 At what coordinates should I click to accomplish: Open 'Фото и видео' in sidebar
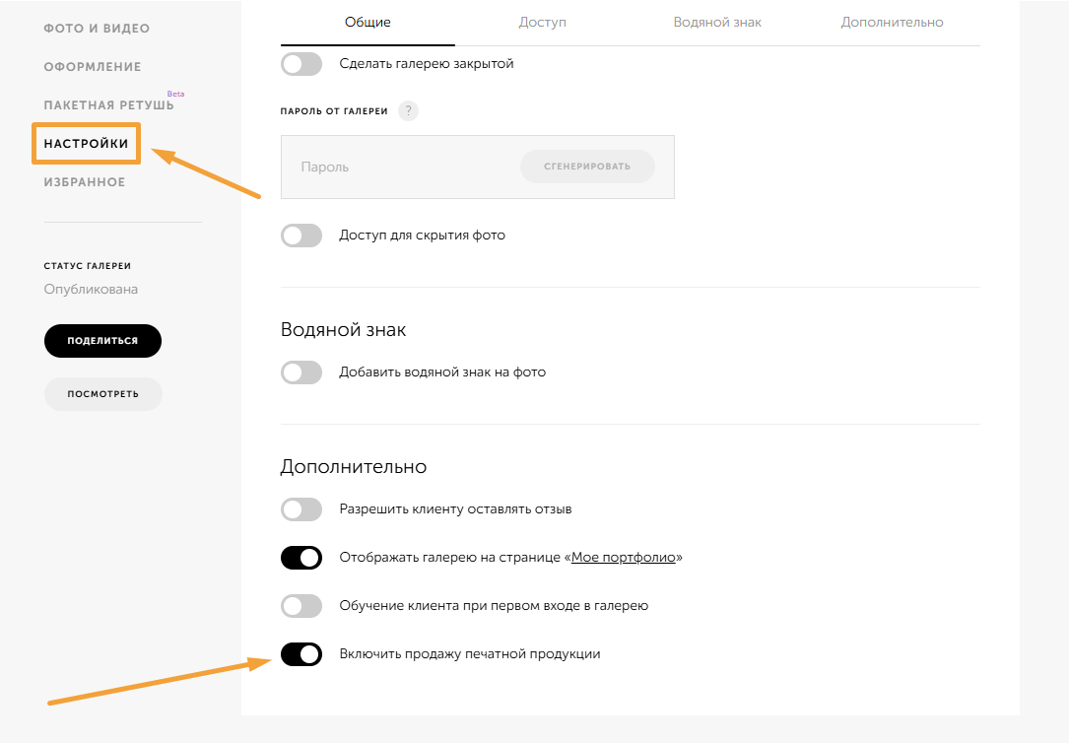(x=97, y=29)
